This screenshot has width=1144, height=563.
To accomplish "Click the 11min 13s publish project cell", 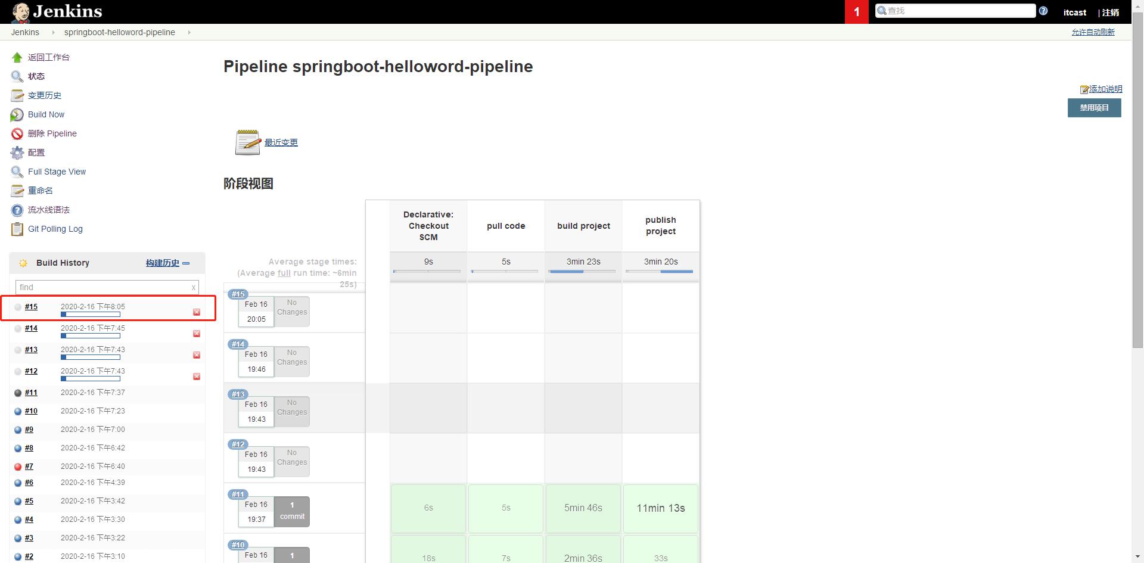I will (661, 508).
